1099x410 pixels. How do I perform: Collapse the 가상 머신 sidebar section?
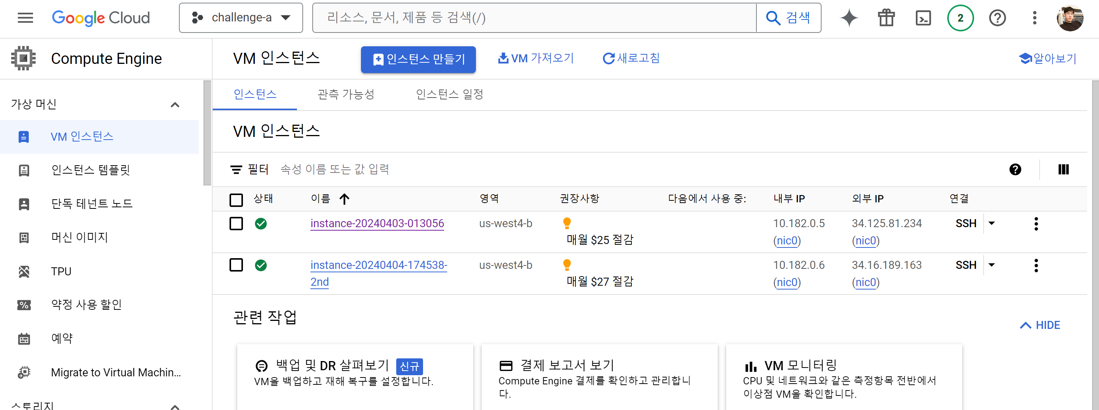(x=174, y=105)
